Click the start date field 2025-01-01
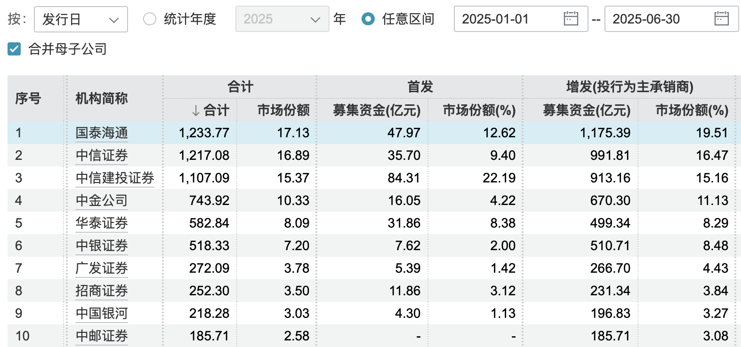This screenshot has width=741, height=347. [x=508, y=19]
